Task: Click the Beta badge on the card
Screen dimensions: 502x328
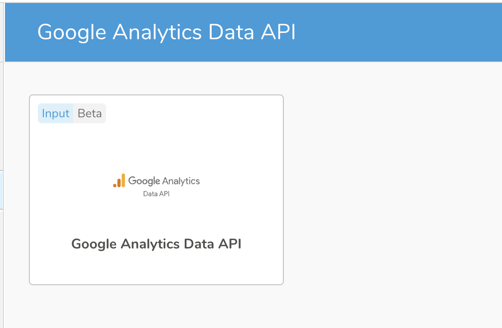Action: pyautogui.click(x=90, y=113)
